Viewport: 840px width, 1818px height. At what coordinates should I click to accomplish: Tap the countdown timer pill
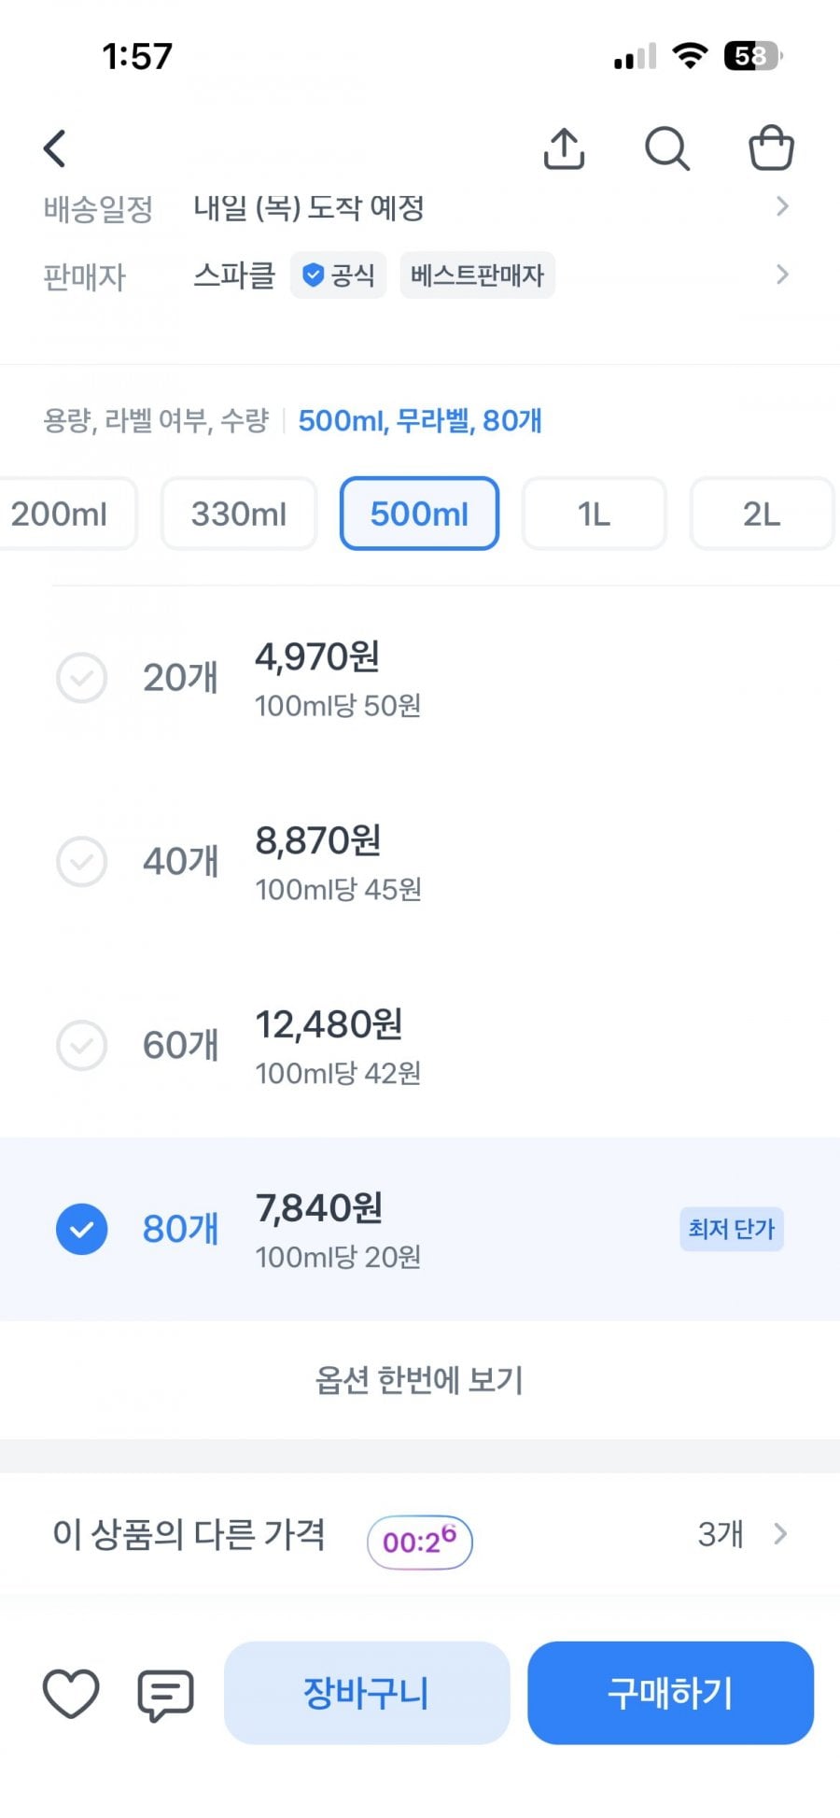(420, 1542)
